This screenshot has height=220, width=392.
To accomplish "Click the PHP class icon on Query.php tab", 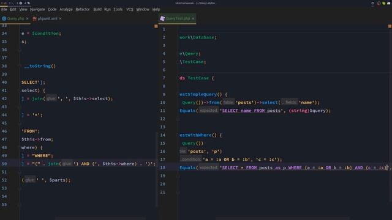I will coord(4,18).
